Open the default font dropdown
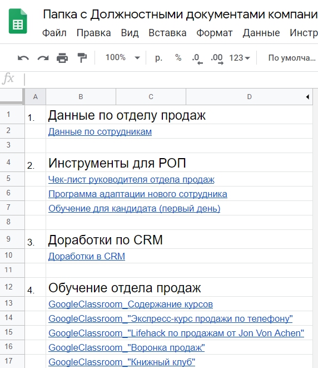 (292, 58)
